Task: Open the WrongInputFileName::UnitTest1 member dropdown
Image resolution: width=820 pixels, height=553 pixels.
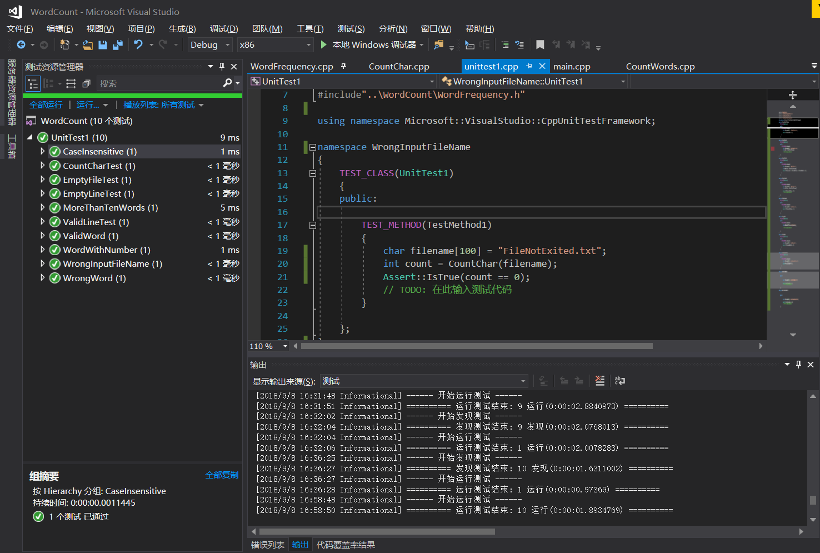Action: [533, 82]
